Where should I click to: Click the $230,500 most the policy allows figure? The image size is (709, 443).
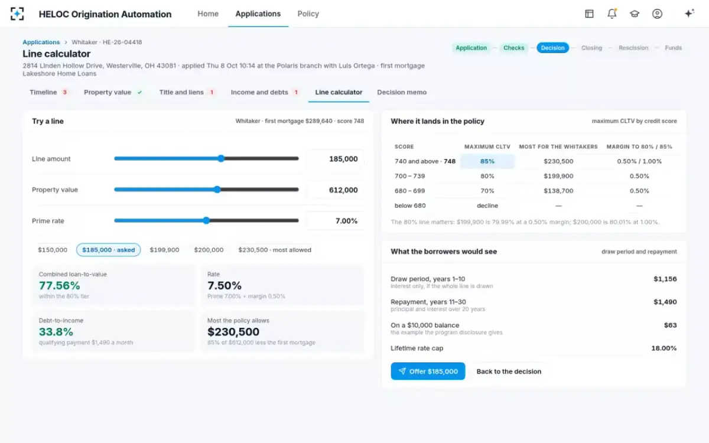[233, 332]
